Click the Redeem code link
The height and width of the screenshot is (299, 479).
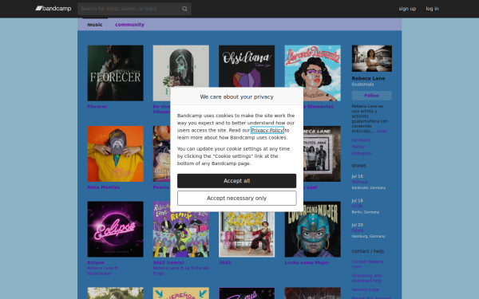click(366, 289)
